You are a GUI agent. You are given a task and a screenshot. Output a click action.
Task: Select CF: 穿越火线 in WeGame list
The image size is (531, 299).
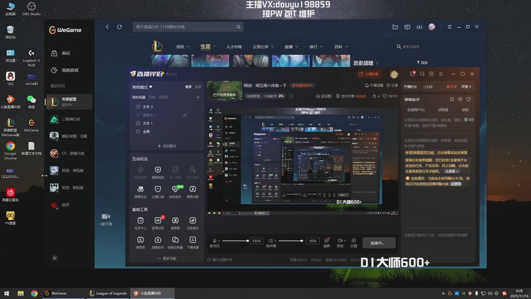click(70, 153)
